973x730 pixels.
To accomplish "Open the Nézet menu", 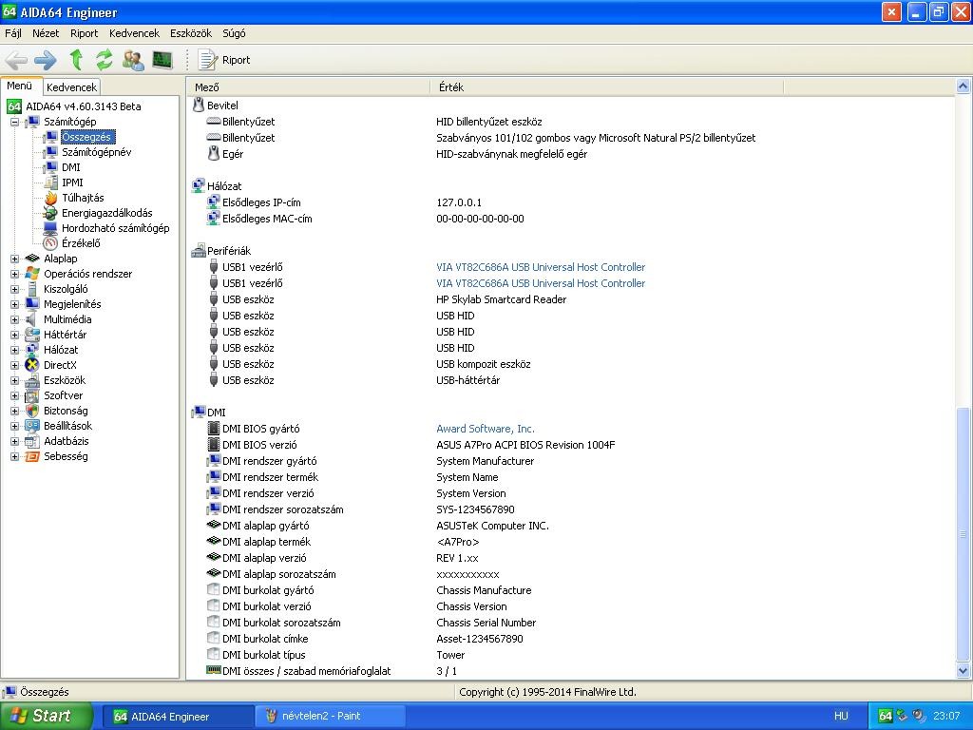I will tap(46, 33).
